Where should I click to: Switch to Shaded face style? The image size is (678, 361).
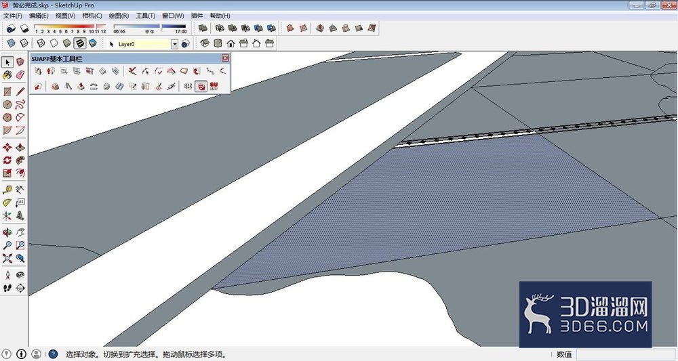click(x=66, y=43)
